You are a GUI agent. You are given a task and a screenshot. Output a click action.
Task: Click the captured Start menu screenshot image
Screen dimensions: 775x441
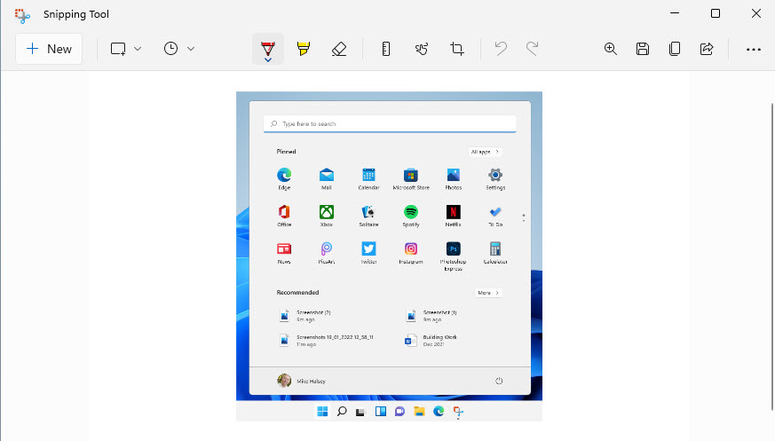coord(389,256)
